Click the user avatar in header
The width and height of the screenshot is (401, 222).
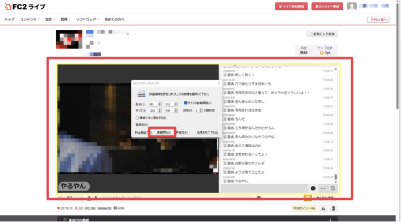[352, 6]
